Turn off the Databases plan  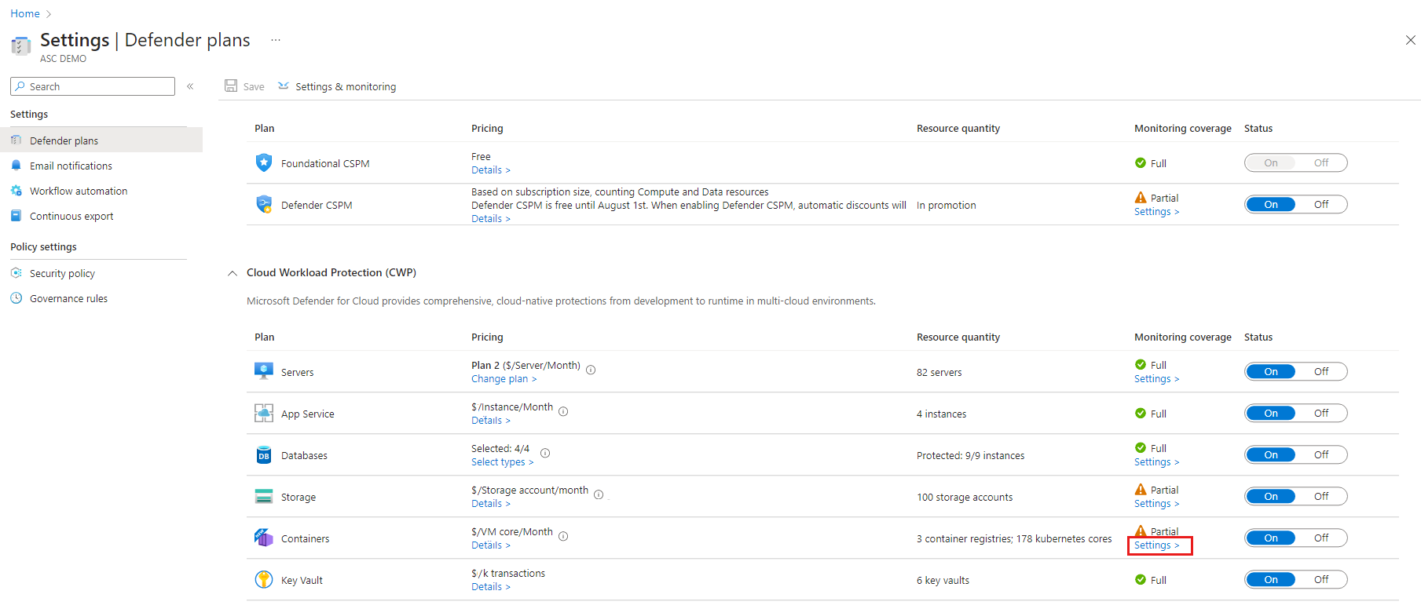click(x=1321, y=454)
